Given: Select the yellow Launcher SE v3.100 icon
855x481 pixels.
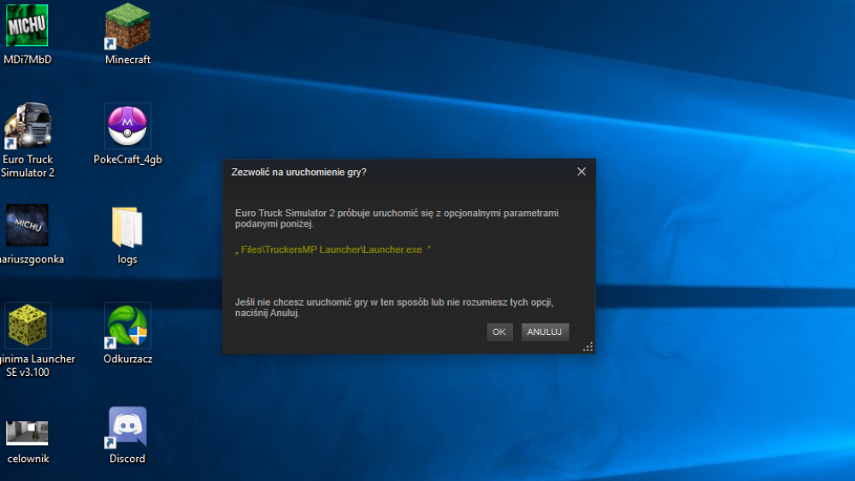Looking at the screenshot, I should [x=28, y=326].
